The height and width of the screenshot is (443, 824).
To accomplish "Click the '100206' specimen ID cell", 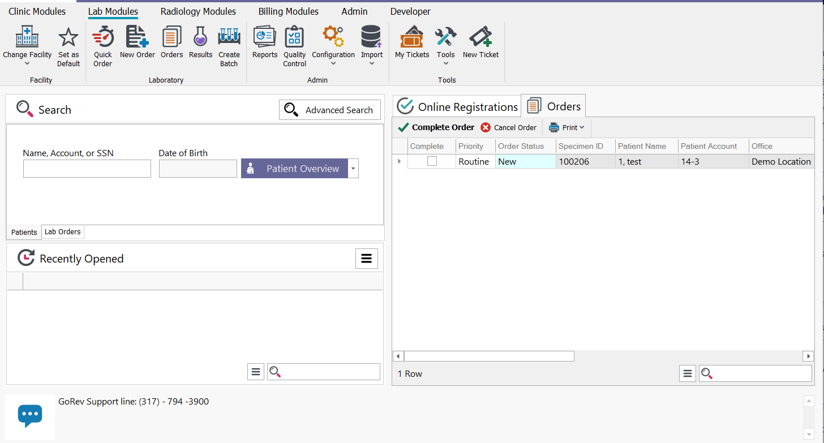I will [586, 161].
